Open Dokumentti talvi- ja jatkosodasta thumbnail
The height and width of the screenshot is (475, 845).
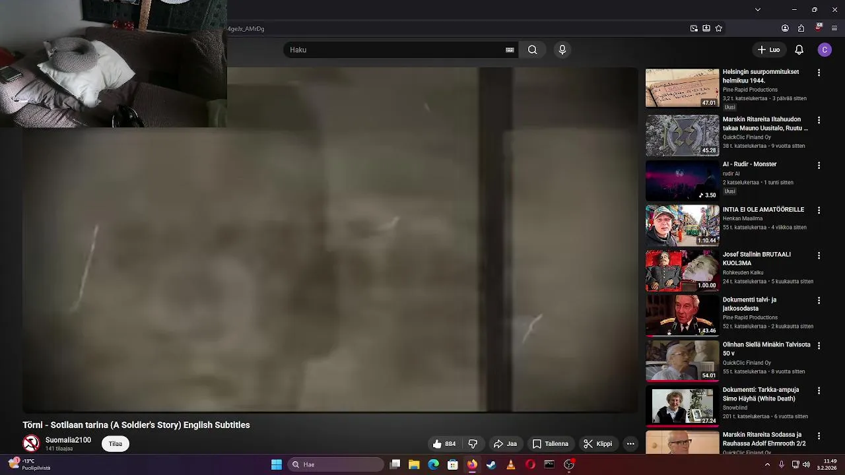682,315
